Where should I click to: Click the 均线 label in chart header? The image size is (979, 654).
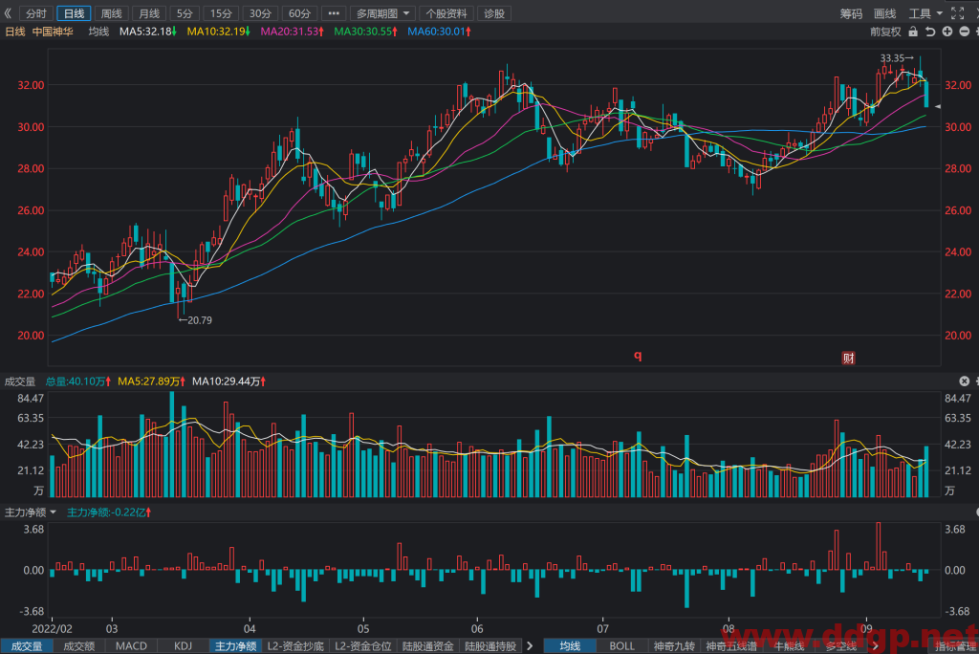click(x=98, y=32)
